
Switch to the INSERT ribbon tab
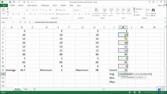pos(21,5)
